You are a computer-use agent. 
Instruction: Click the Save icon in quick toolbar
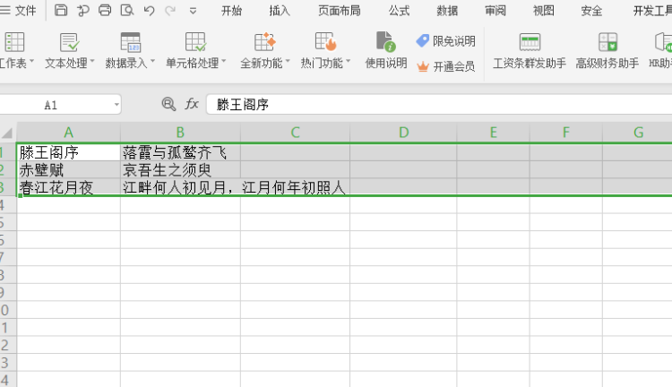click(x=61, y=10)
